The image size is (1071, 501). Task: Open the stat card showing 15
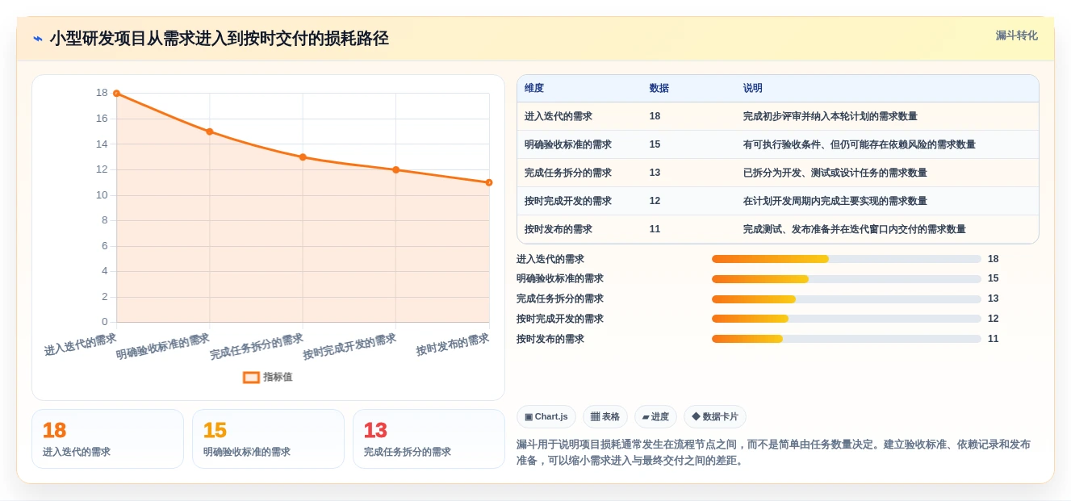(268, 439)
